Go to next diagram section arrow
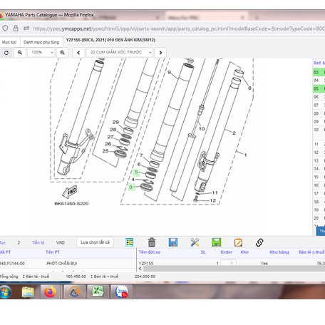 160,53
